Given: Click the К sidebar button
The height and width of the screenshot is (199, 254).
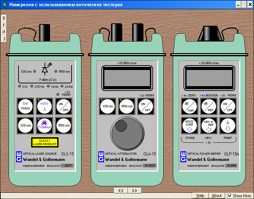Looking at the screenshot, I should (x=4, y=25).
